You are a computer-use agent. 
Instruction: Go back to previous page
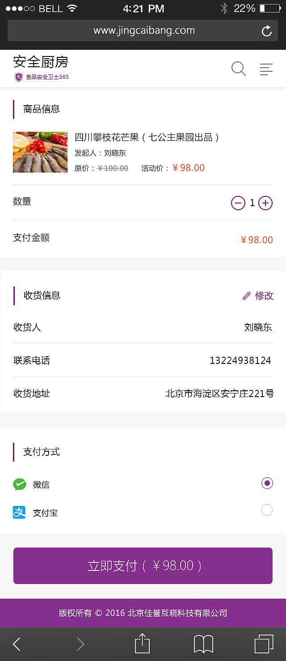tap(17, 644)
